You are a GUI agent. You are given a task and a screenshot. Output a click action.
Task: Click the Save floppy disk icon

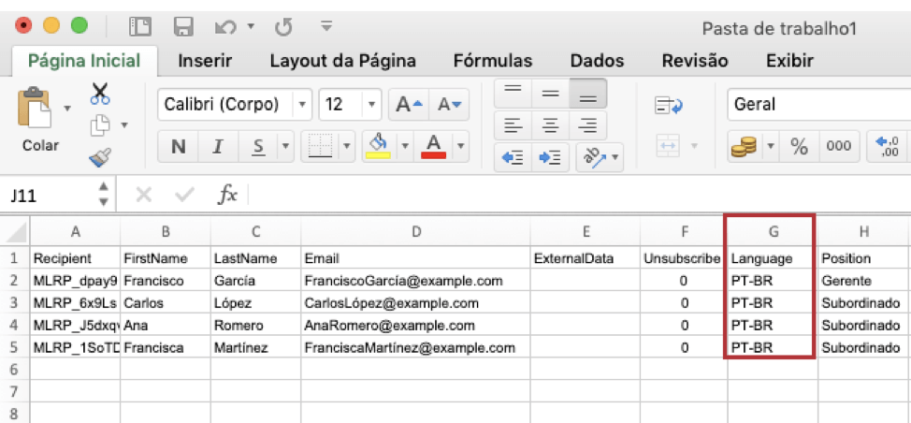click(x=183, y=27)
